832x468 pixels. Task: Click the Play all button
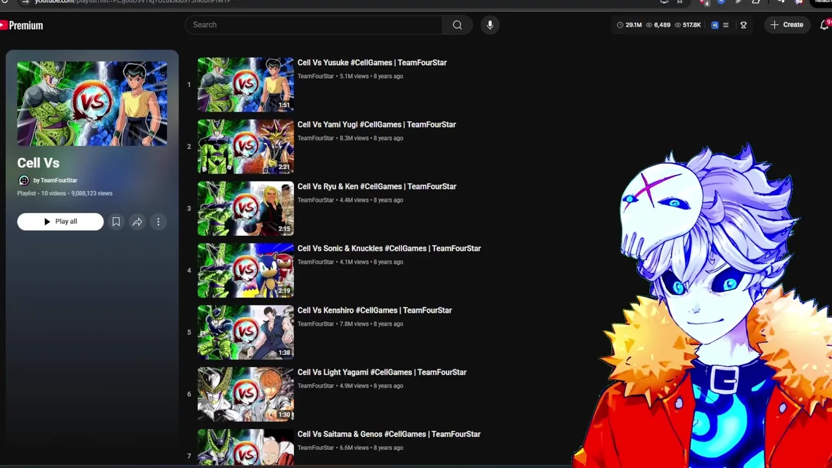pos(60,222)
